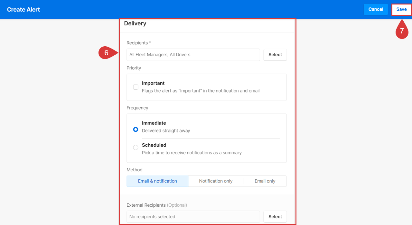Select Immediate delivery frequency
This screenshot has width=412, height=225.
click(x=136, y=129)
